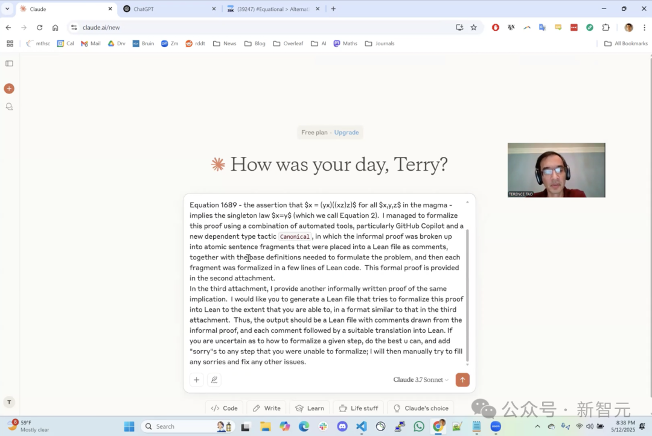
Task: Select the Life stuff suggestion chip
Action: click(359, 408)
